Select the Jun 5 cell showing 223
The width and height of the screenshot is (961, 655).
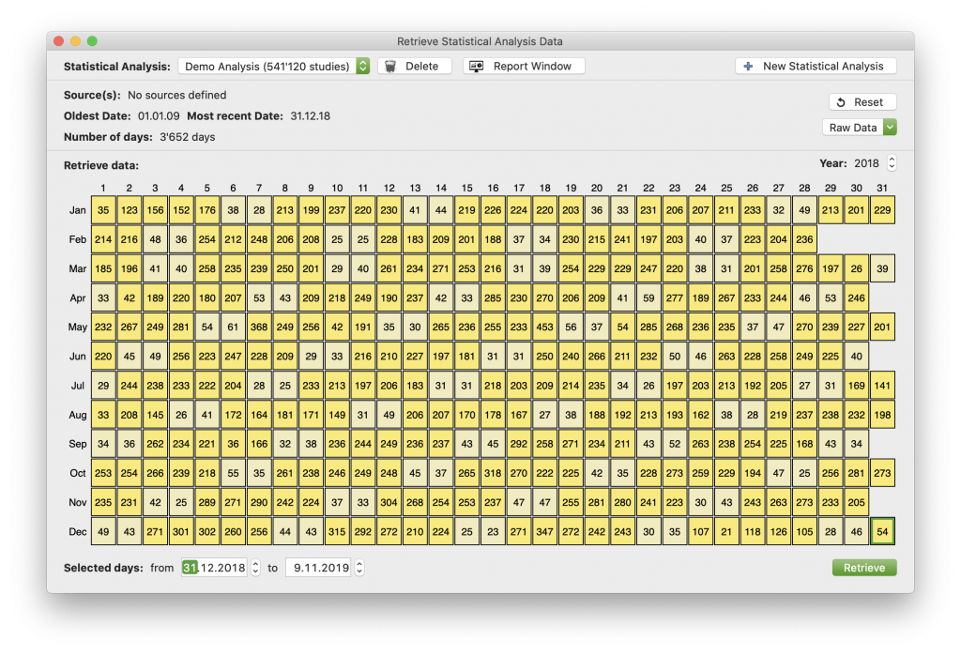207,356
